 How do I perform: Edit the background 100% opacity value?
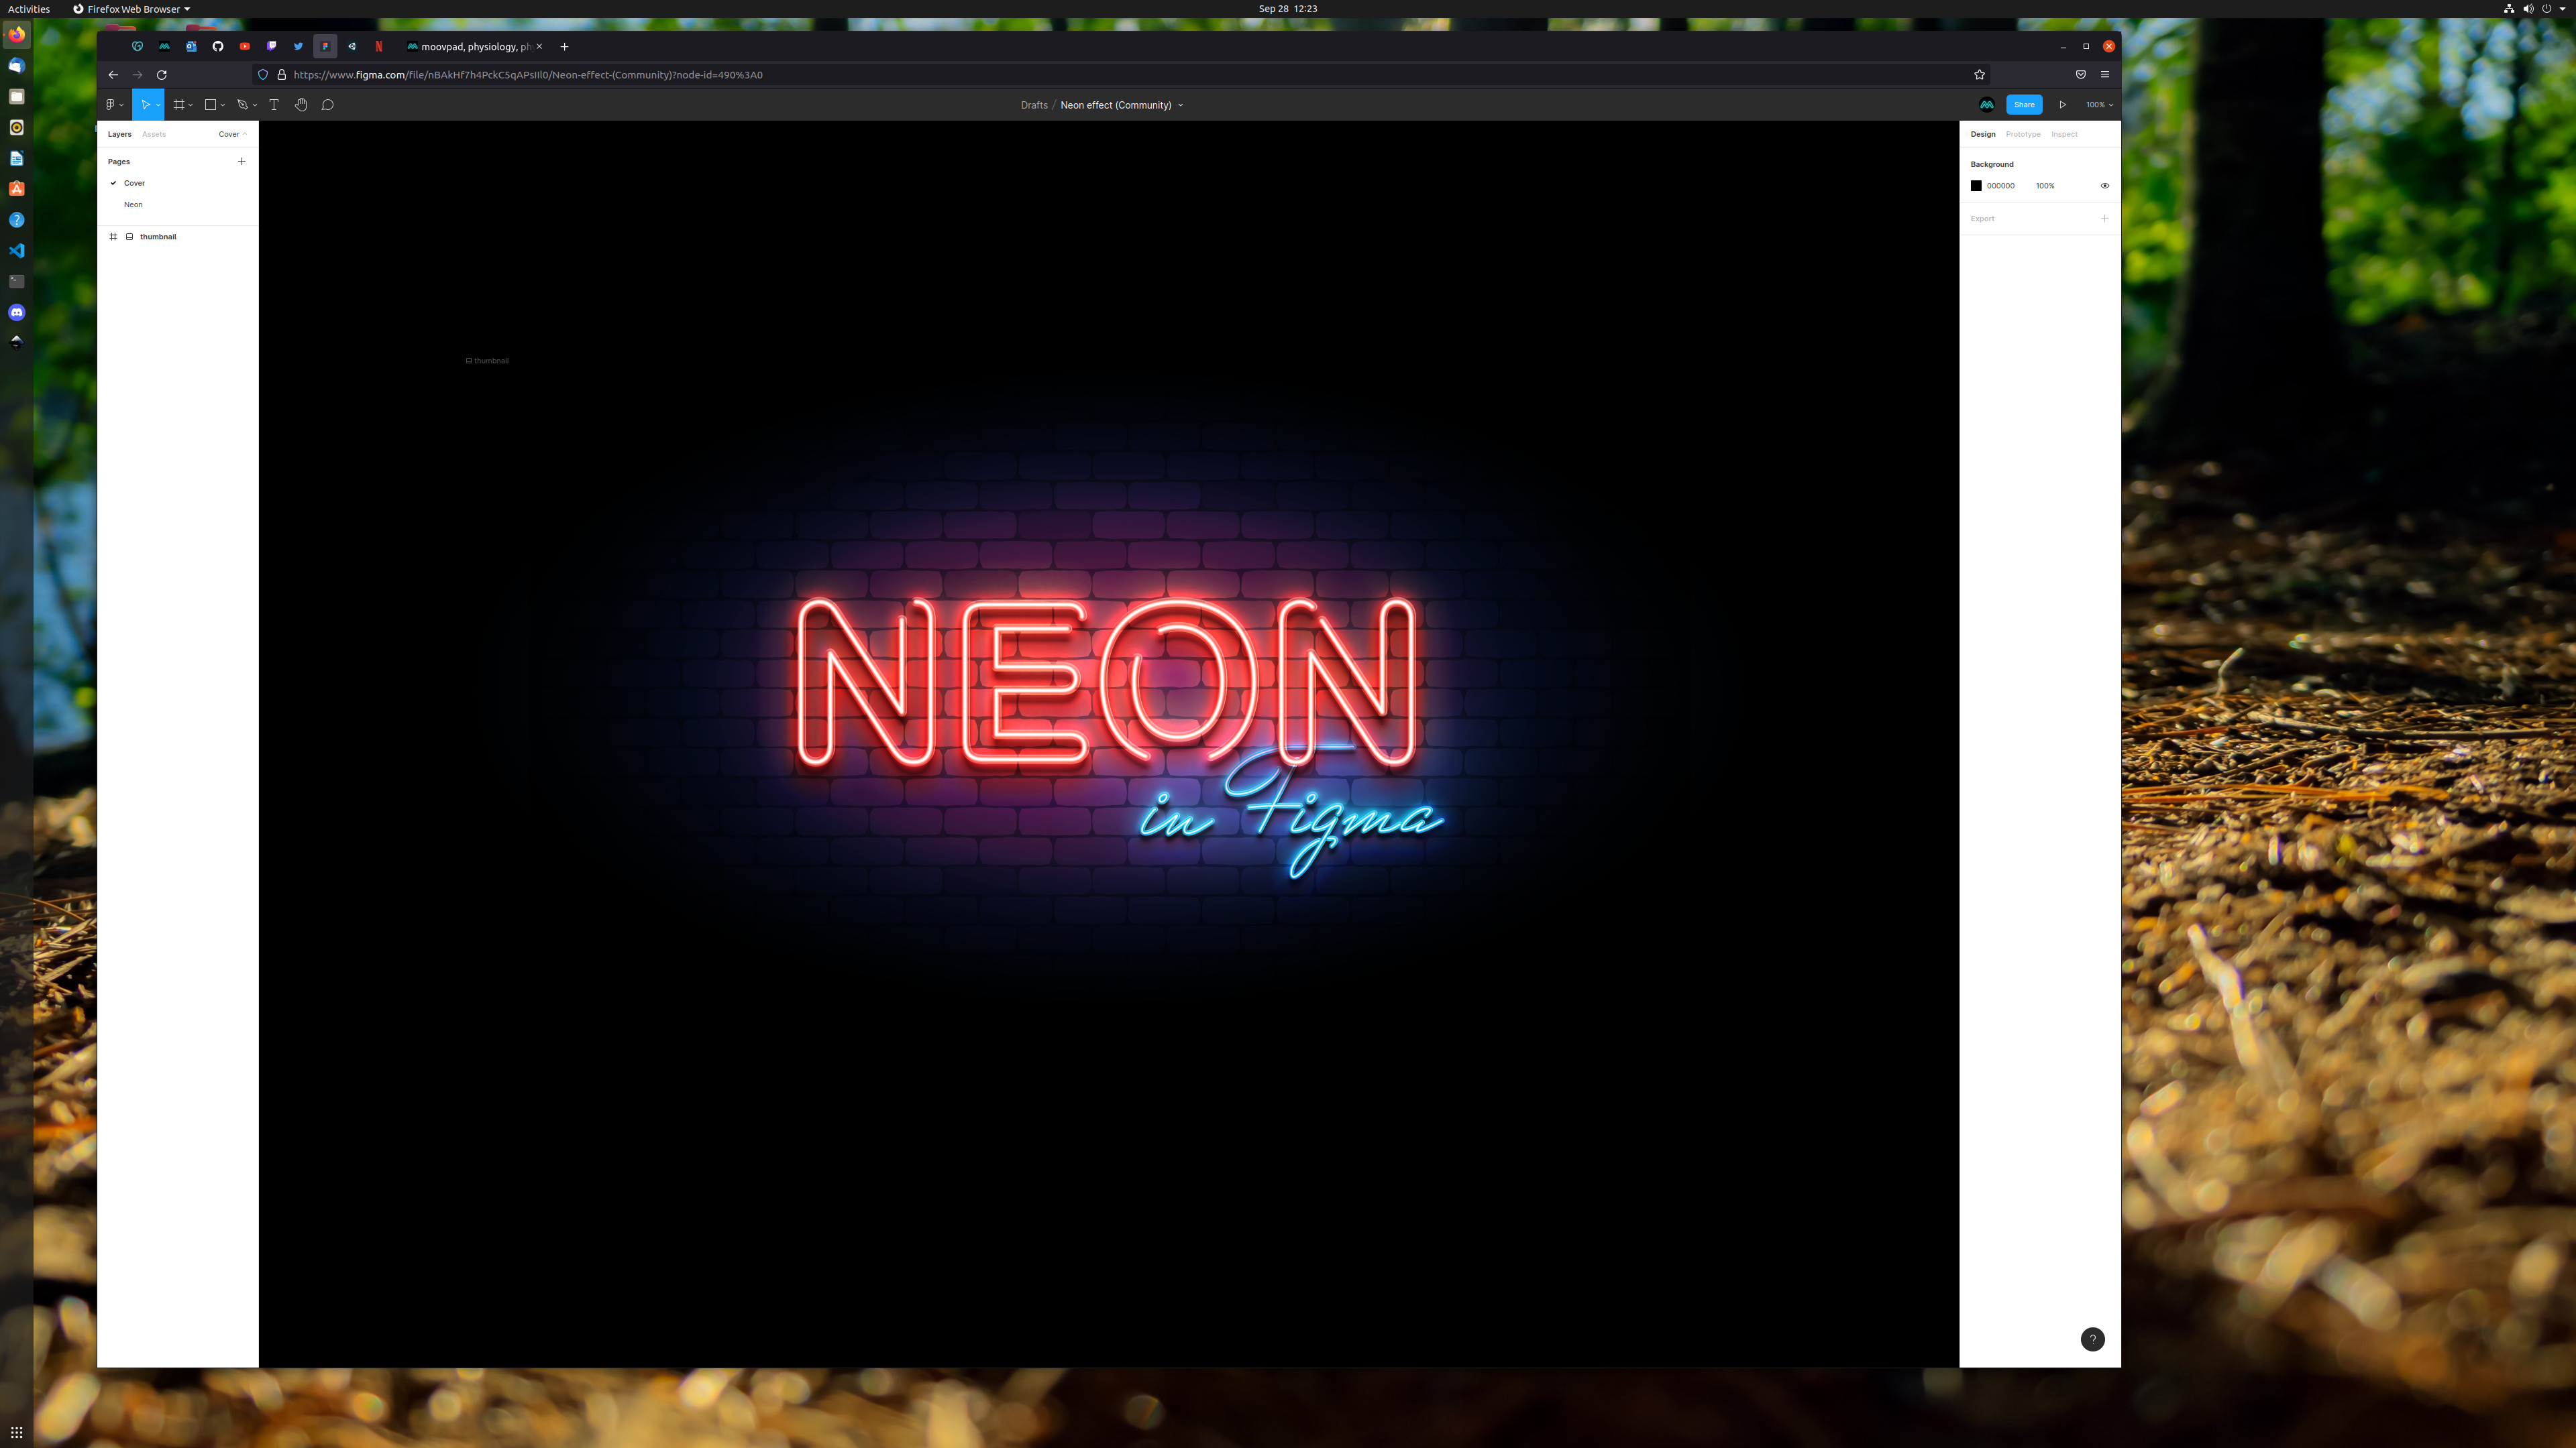coord(2045,186)
